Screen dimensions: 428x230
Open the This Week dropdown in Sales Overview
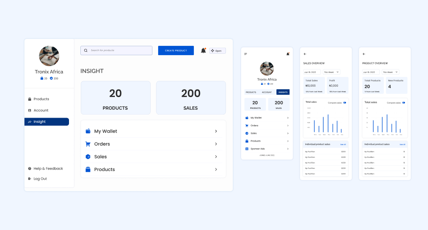(331, 72)
